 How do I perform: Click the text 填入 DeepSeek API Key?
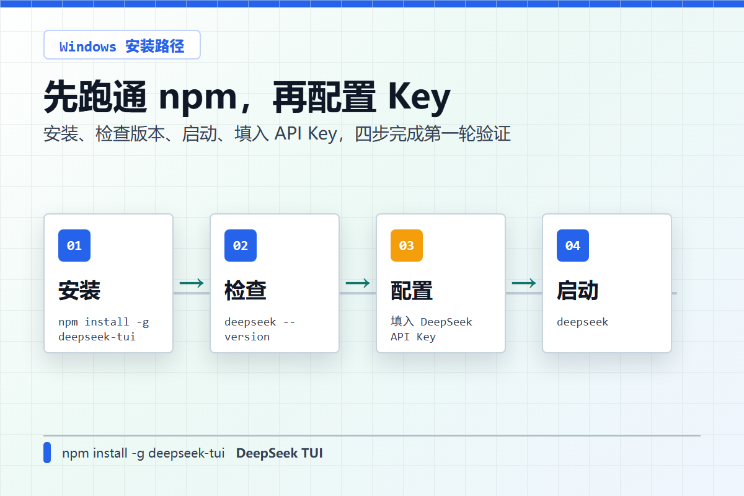[x=432, y=329]
